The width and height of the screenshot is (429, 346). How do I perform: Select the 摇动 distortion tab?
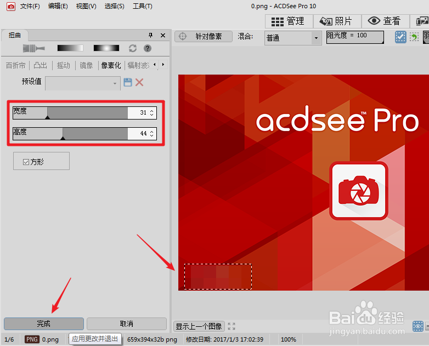(x=63, y=65)
